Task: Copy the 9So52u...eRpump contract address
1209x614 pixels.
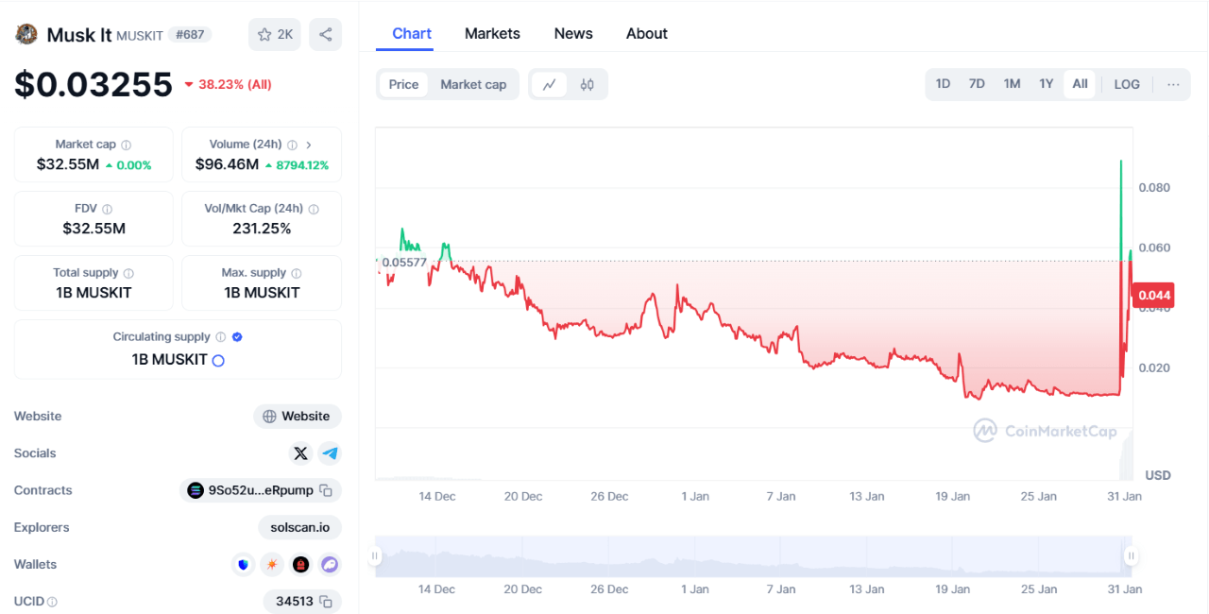Action: [326, 490]
